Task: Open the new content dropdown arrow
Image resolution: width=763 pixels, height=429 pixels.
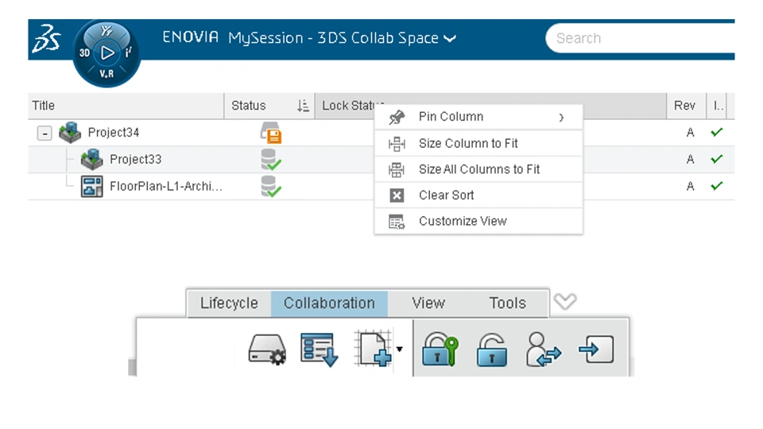Action: point(400,349)
